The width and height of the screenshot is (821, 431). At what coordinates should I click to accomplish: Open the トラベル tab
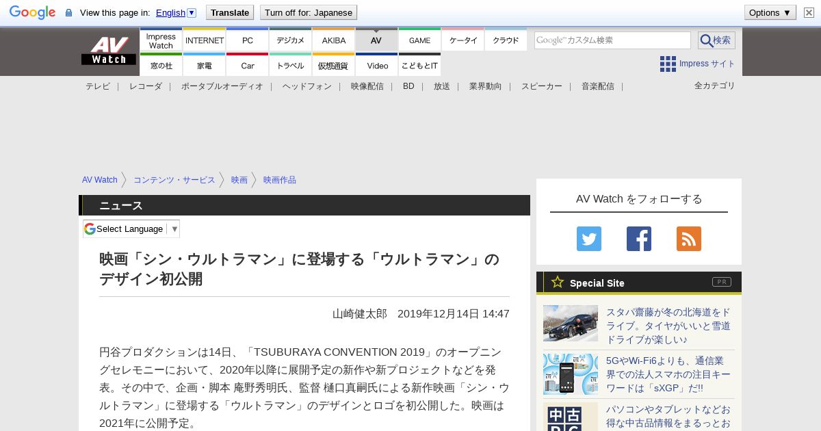click(x=291, y=66)
